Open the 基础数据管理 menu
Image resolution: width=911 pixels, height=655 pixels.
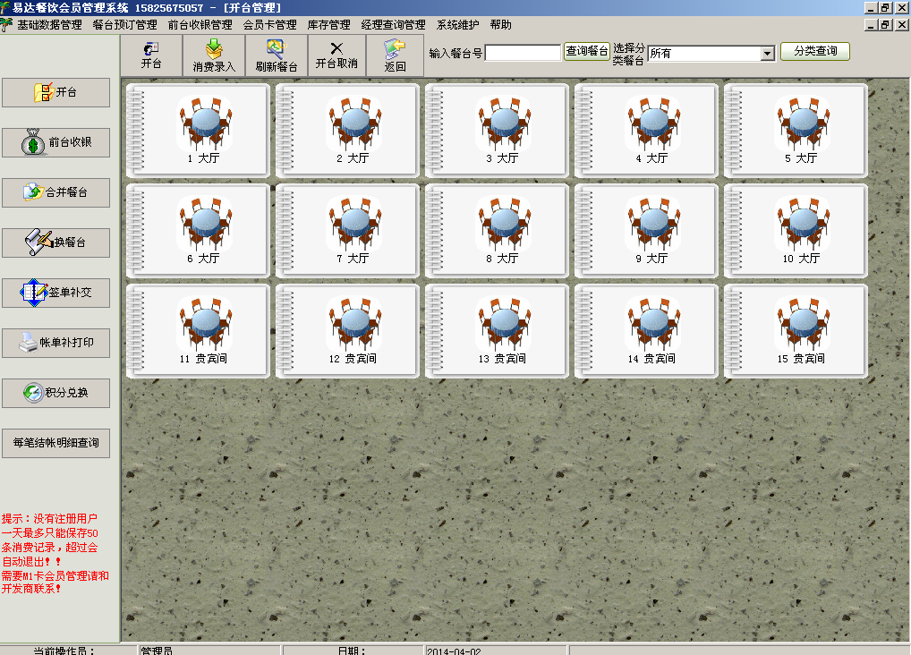point(49,25)
